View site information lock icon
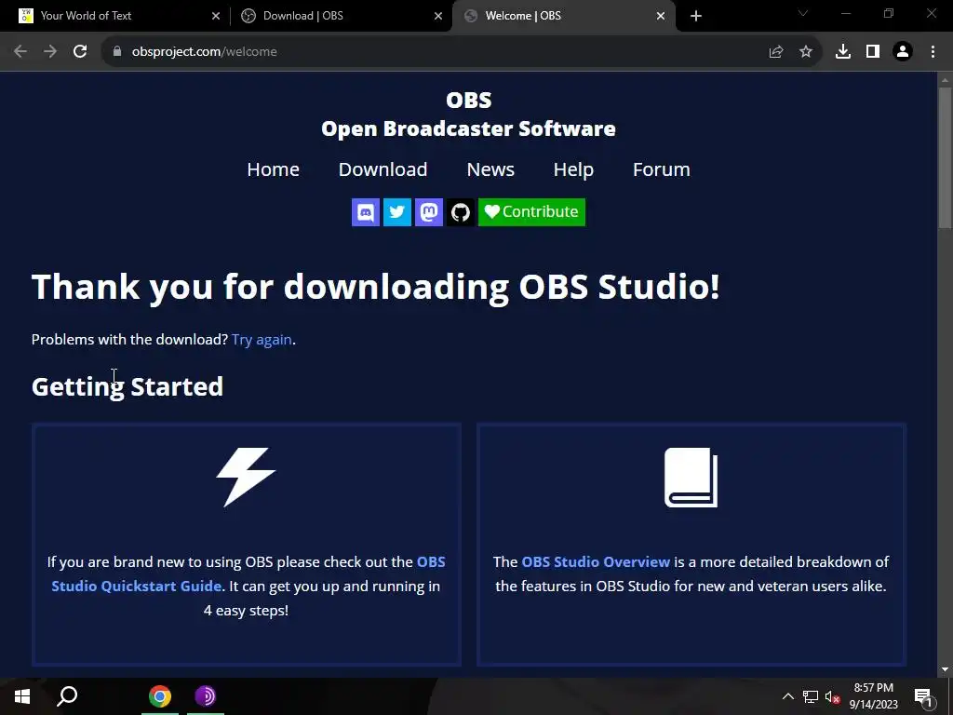953x715 pixels. [x=116, y=52]
